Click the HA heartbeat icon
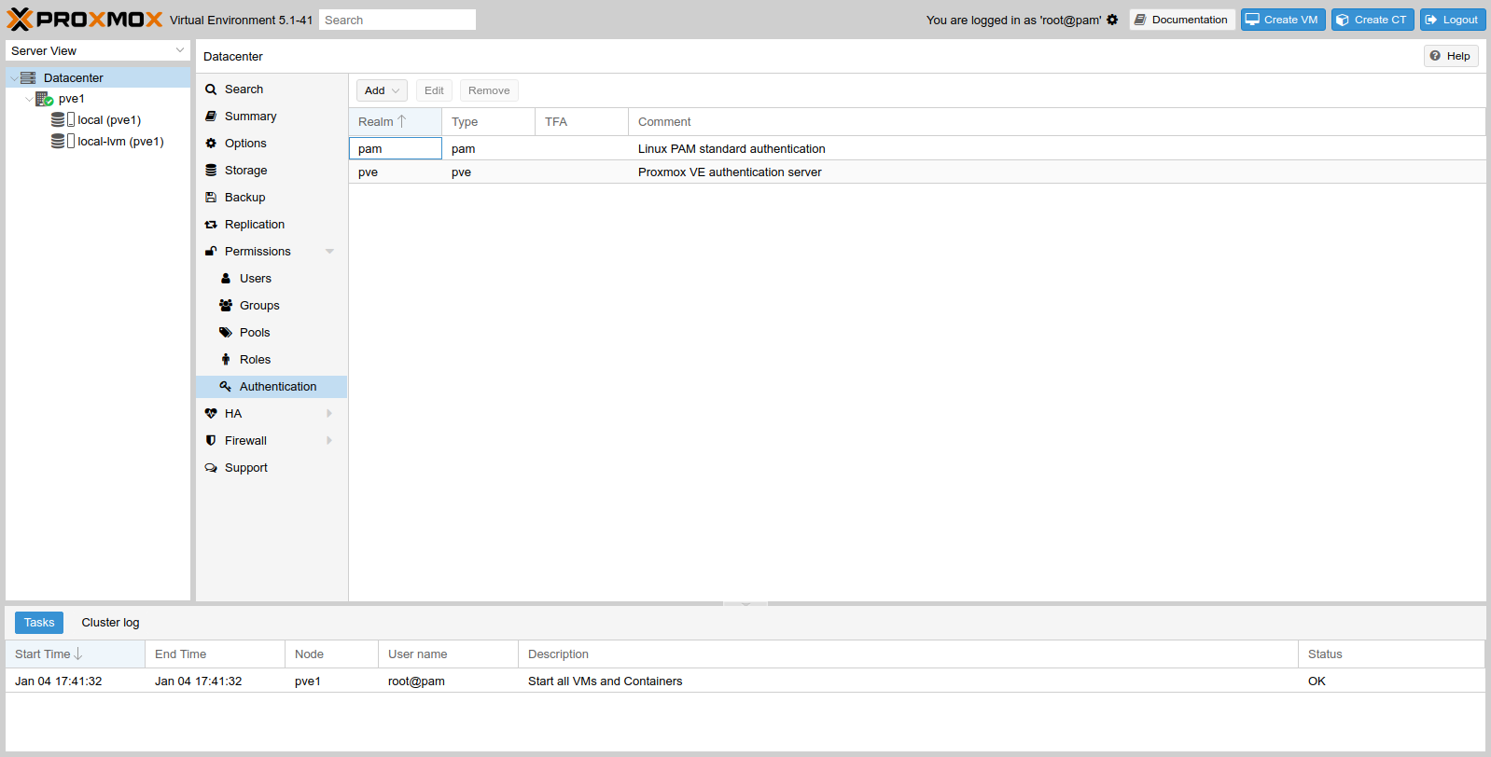The height and width of the screenshot is (757, 1491). pyautogui.click(x=211, y=414)
